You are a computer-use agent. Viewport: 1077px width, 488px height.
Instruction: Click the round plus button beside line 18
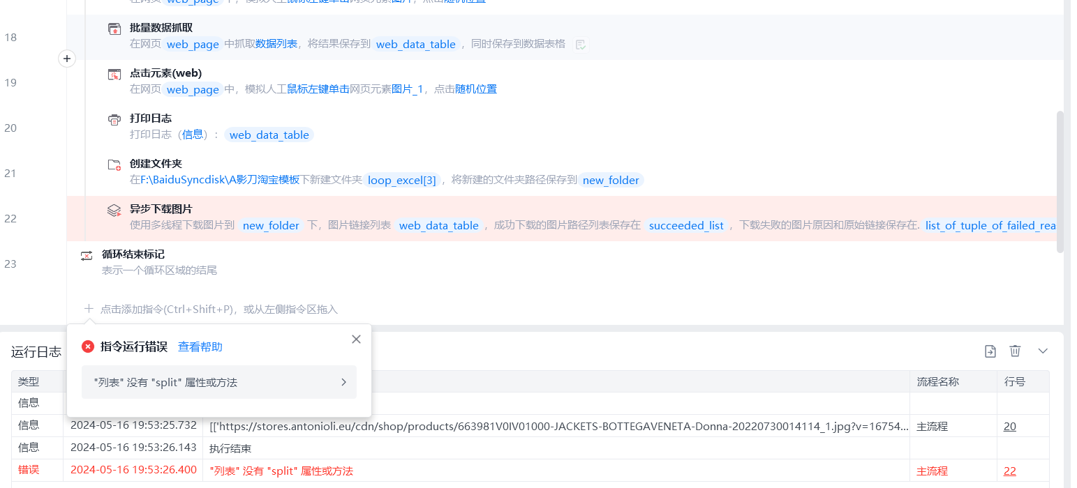click(67, 59)
